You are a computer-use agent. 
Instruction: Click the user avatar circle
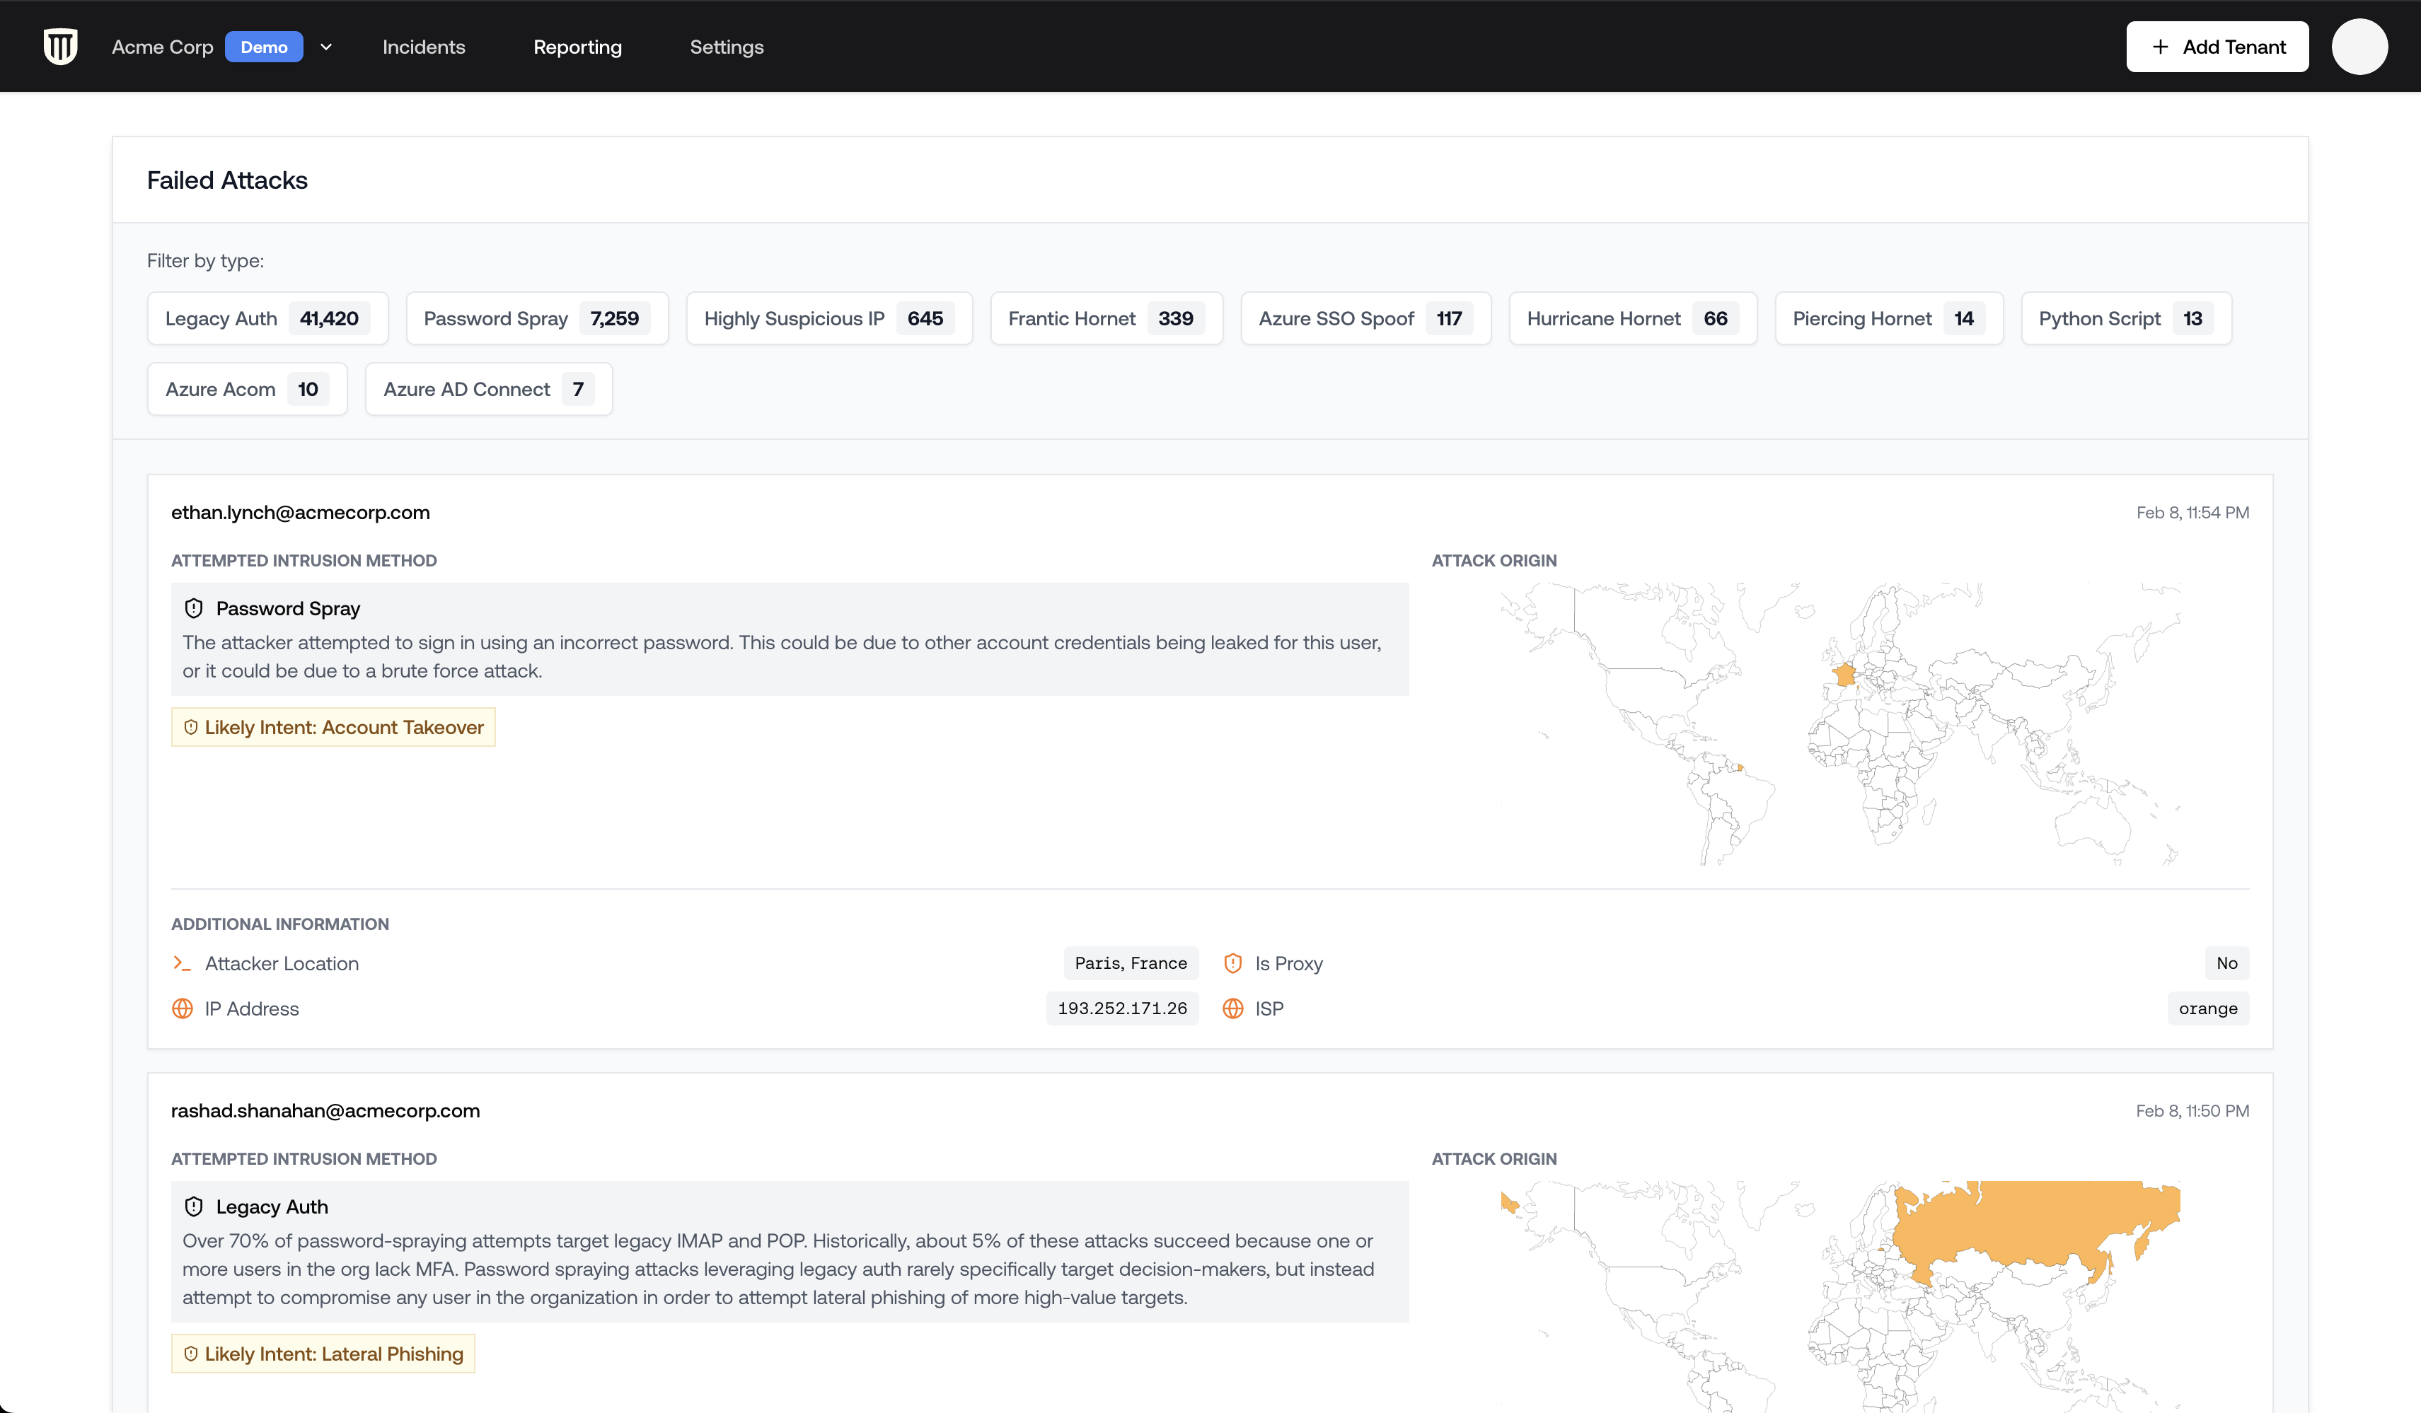point(2359,46)
